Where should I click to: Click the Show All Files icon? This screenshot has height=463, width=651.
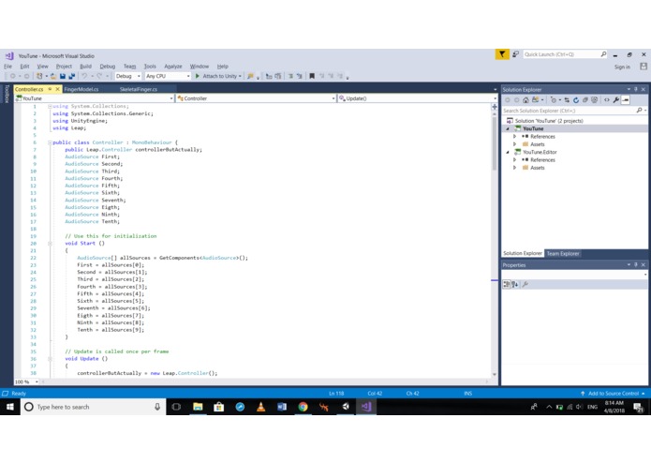point(595,100)
